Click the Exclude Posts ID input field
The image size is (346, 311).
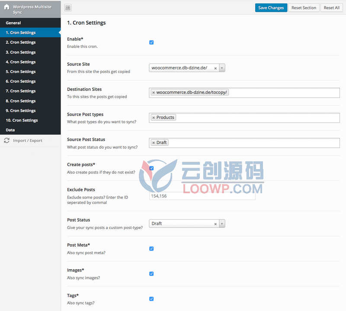202,196
